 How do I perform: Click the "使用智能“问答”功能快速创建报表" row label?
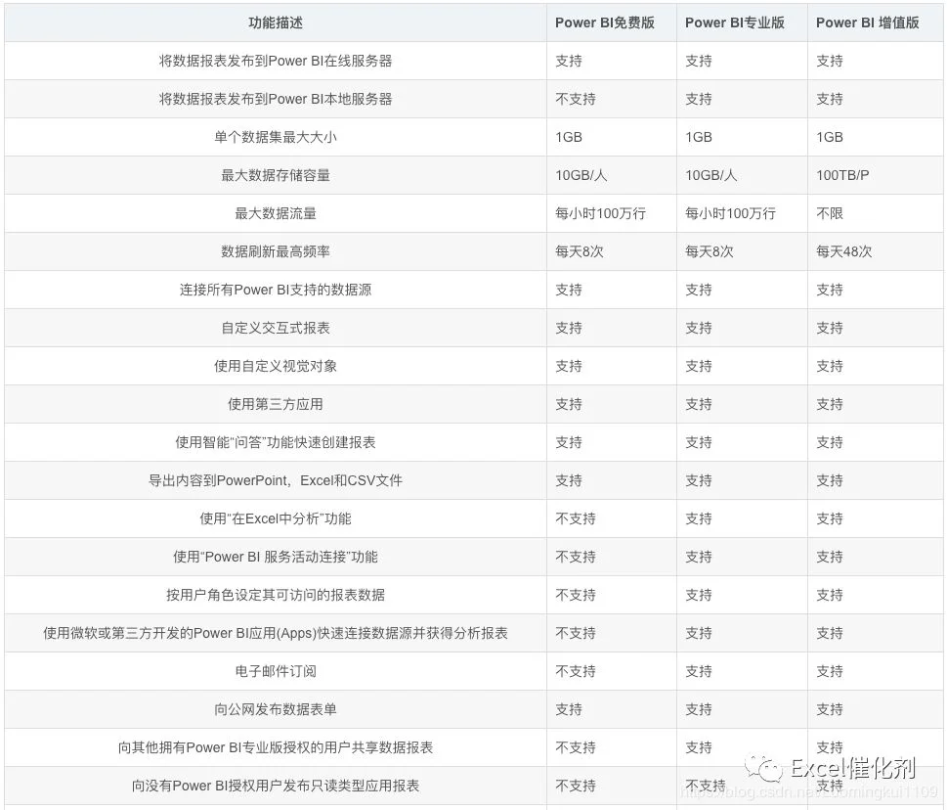[x=276, y=442]
